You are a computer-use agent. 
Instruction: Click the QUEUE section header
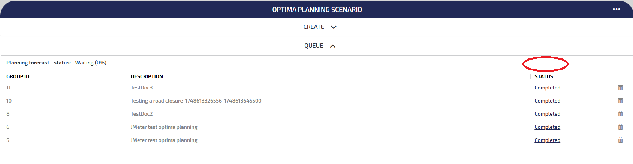[313, 46]
